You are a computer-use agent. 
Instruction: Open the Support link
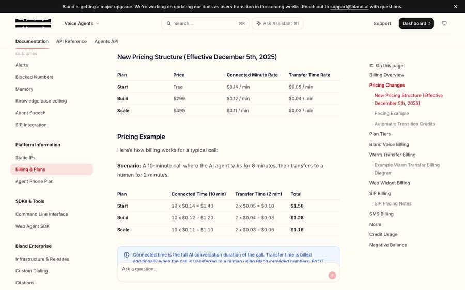pyautogui.click(x=382, y=23)
